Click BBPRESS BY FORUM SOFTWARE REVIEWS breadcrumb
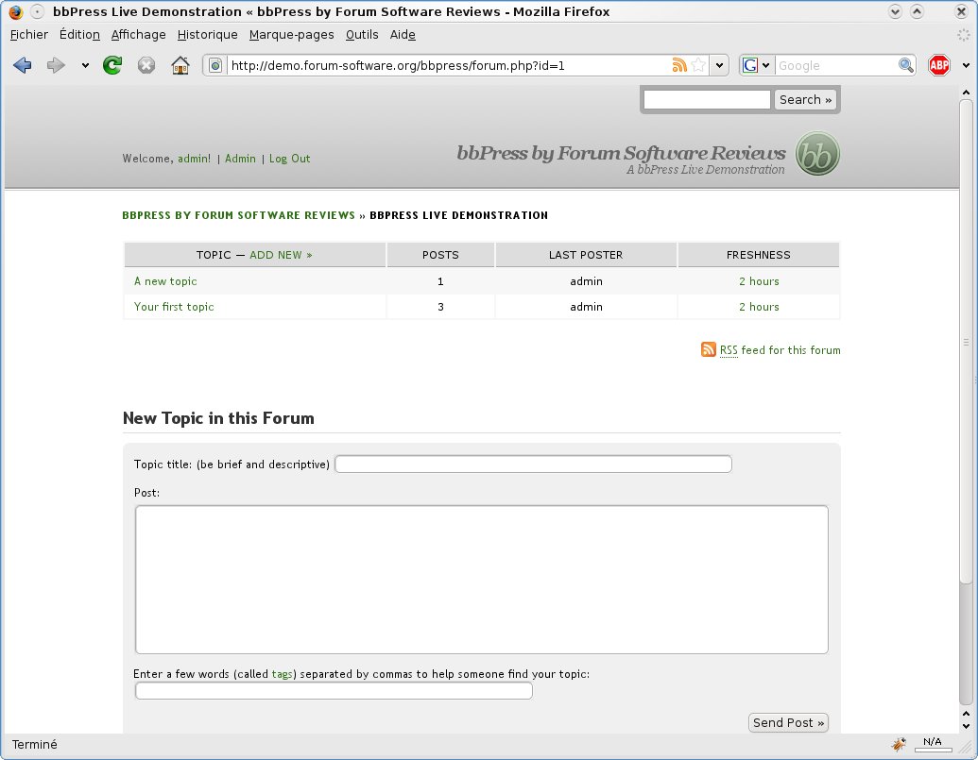The image size is (978, 760). pyautogui.click(x=238, y=215)
